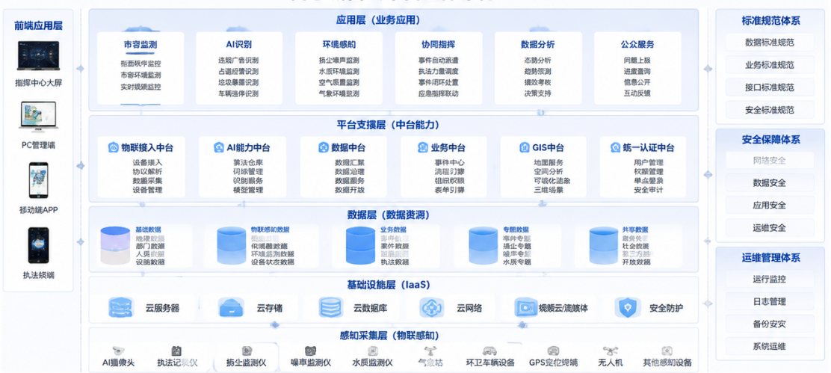Open the 系统运维 item
This screenshot has height=373, width=831.
(x=770, y=347)
